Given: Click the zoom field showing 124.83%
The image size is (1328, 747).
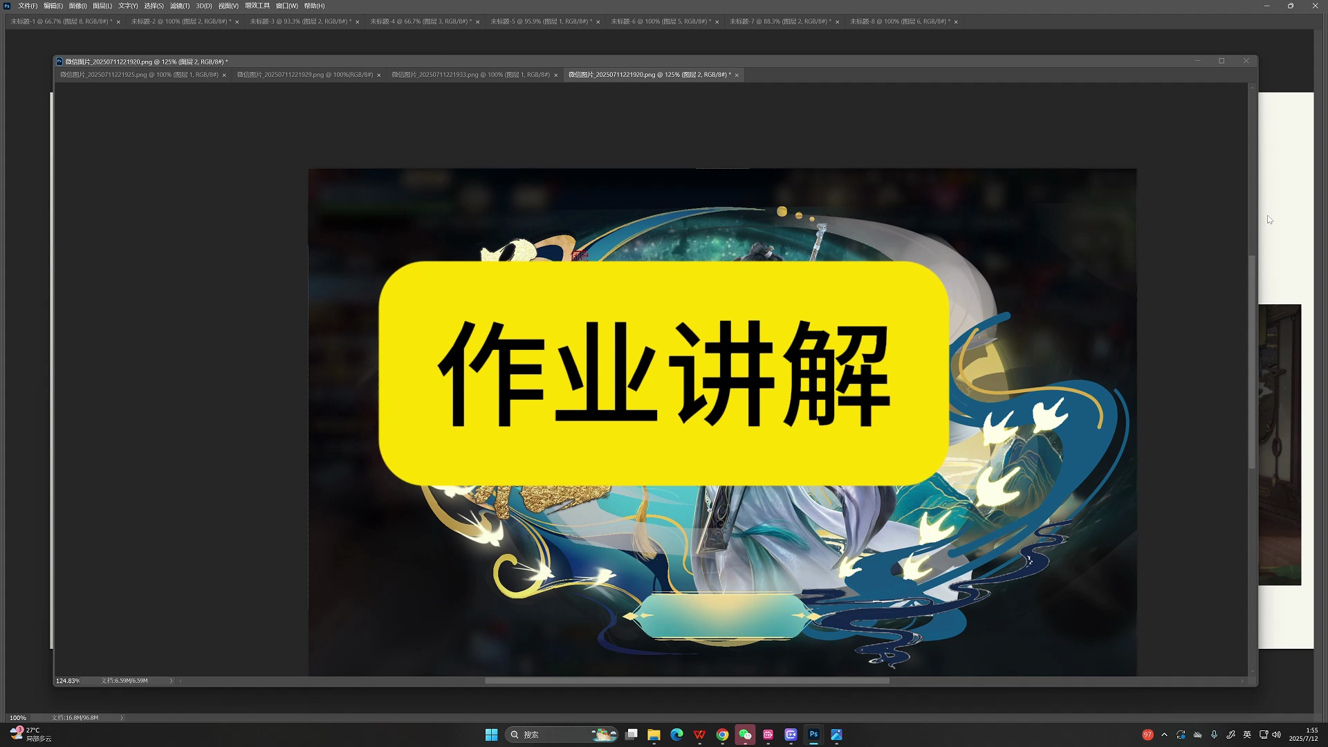Looking at the screenshot, I should tap(67, 681).
